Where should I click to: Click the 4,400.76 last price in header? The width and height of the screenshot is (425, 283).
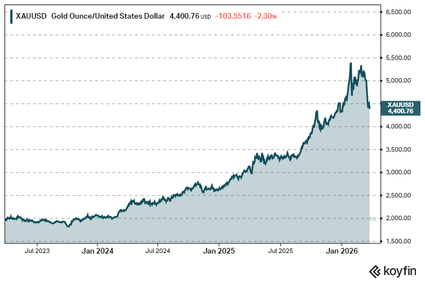click(x=184, y=16)
